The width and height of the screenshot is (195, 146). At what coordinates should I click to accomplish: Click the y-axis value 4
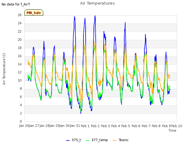pos(21,105)
